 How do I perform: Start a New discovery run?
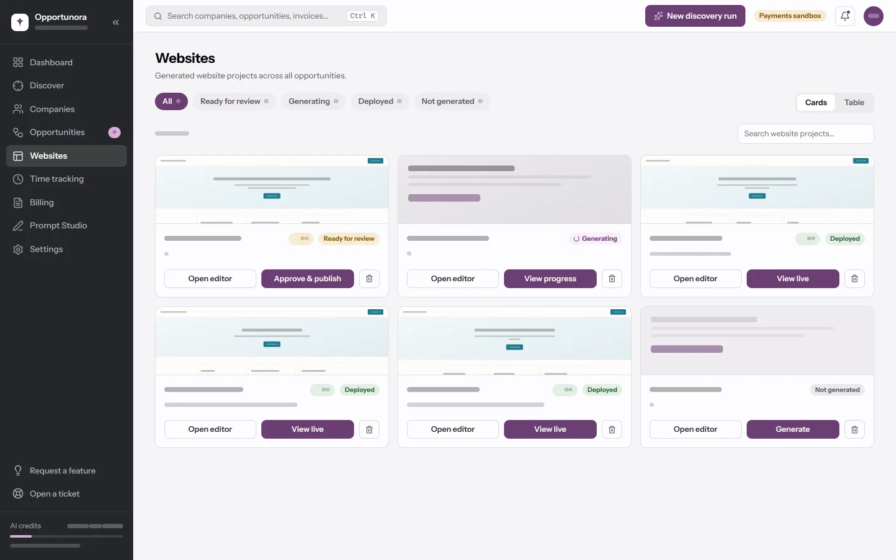tap(695, 16)
